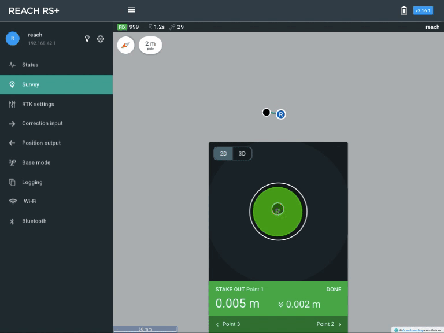The image size is (444, 333).
Task: Click the Wi-Fi signal icon
Action: 13,202
